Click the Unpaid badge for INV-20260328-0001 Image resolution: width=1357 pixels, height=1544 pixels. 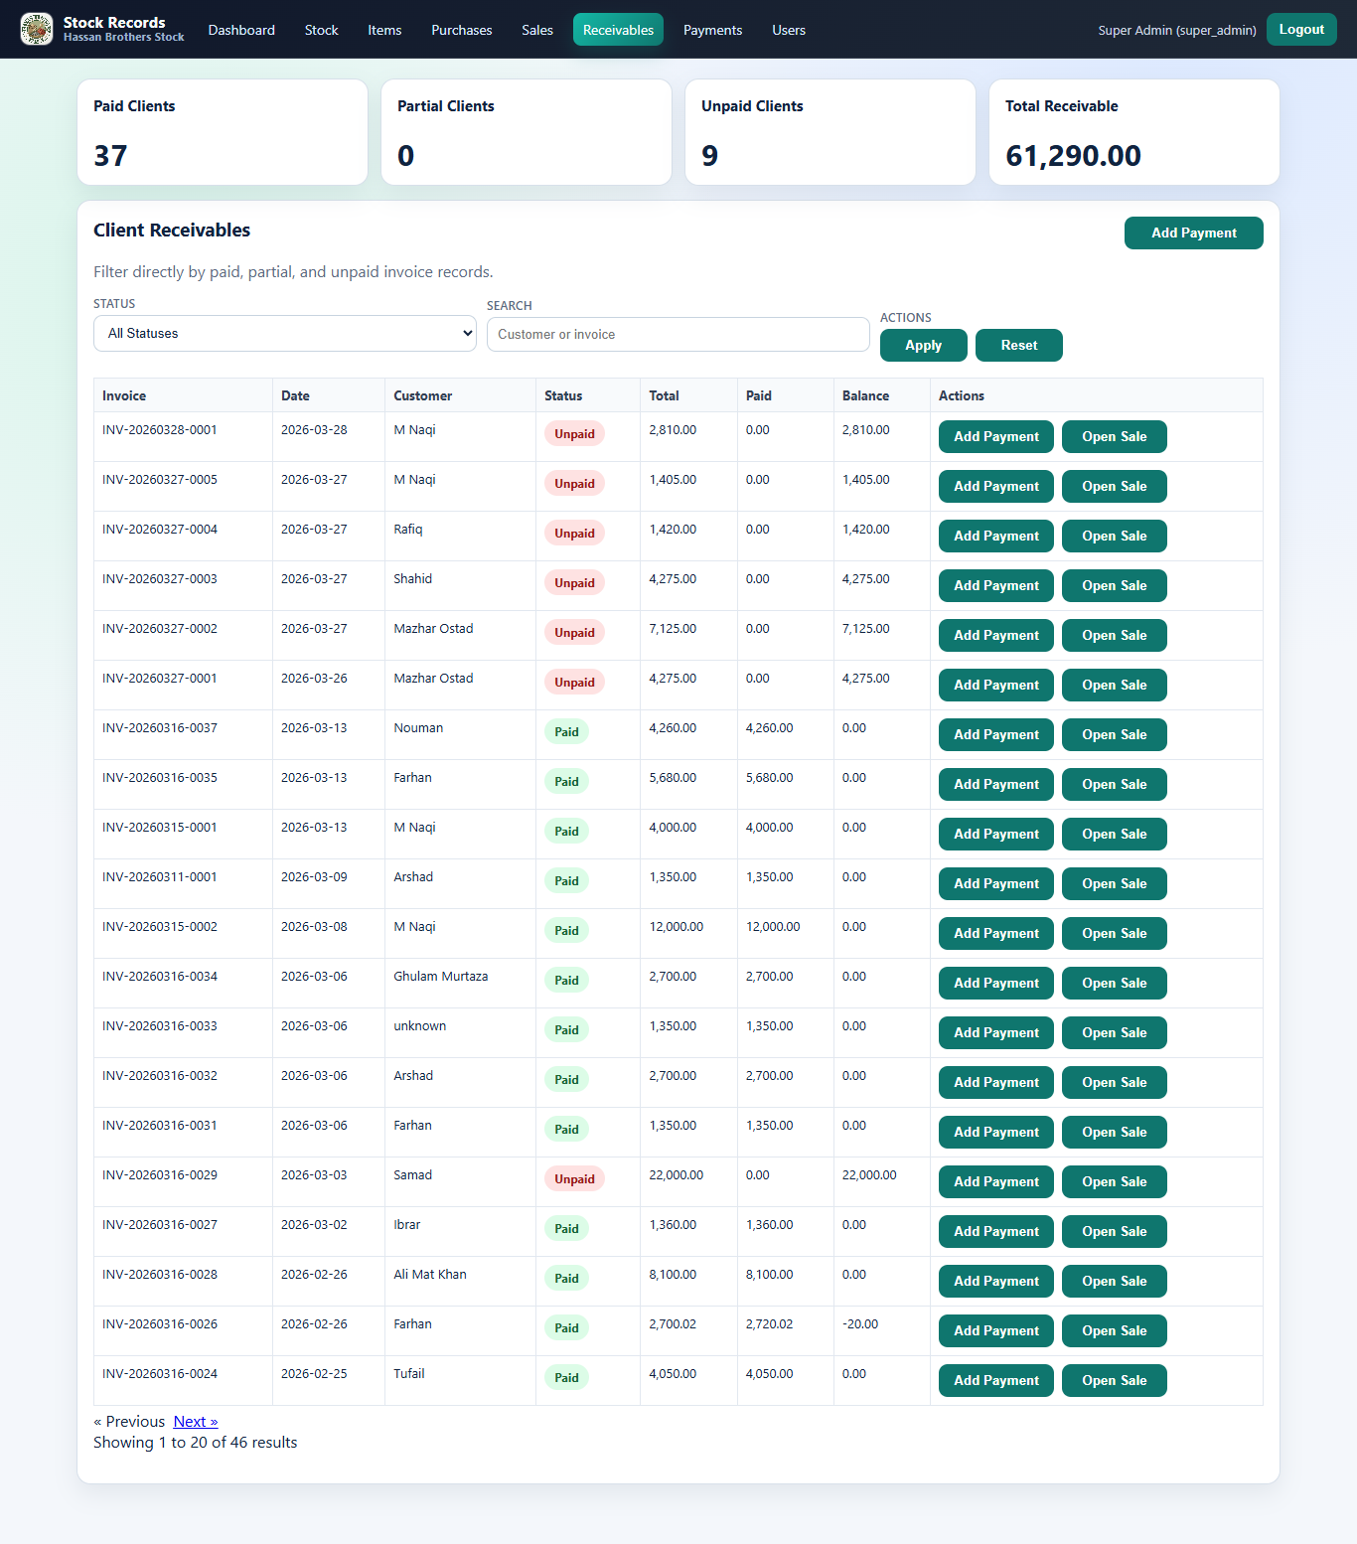(574, 434)
